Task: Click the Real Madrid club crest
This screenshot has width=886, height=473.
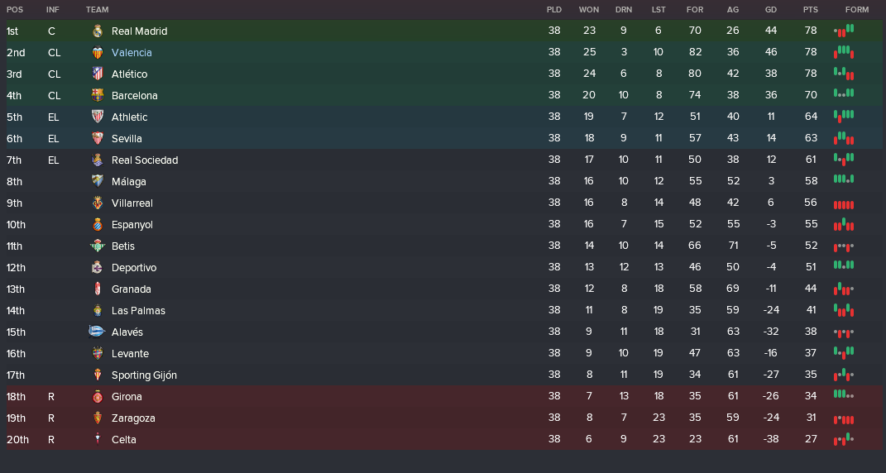Action: coord(97,31)
